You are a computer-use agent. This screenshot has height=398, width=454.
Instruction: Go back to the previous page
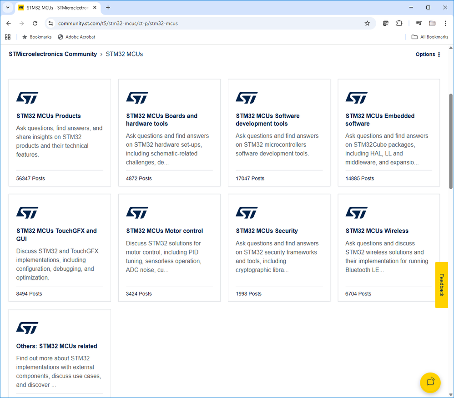(9, 24)
